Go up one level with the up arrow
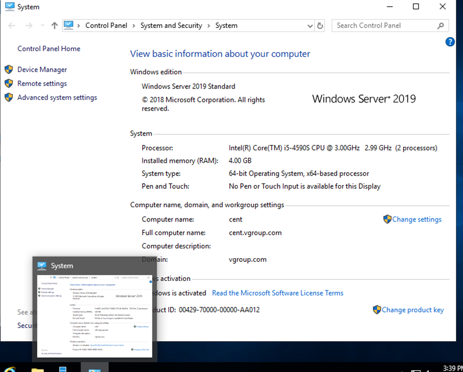The image size is (463, 372). 54,26
